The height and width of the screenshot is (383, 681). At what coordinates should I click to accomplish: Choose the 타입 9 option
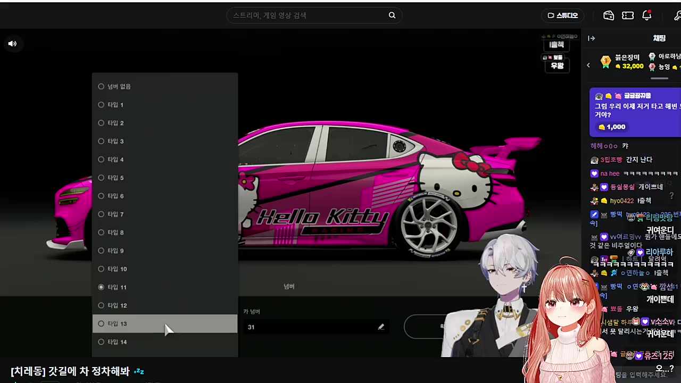coord(165,251)
